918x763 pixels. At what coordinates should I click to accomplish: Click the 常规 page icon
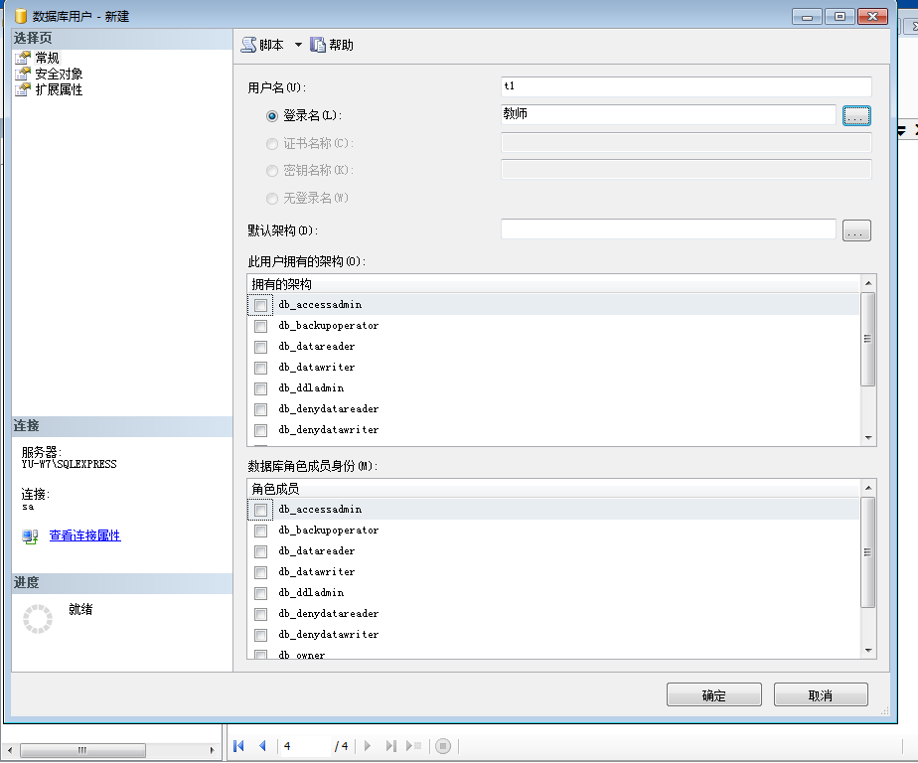click(x=23, y=58)
